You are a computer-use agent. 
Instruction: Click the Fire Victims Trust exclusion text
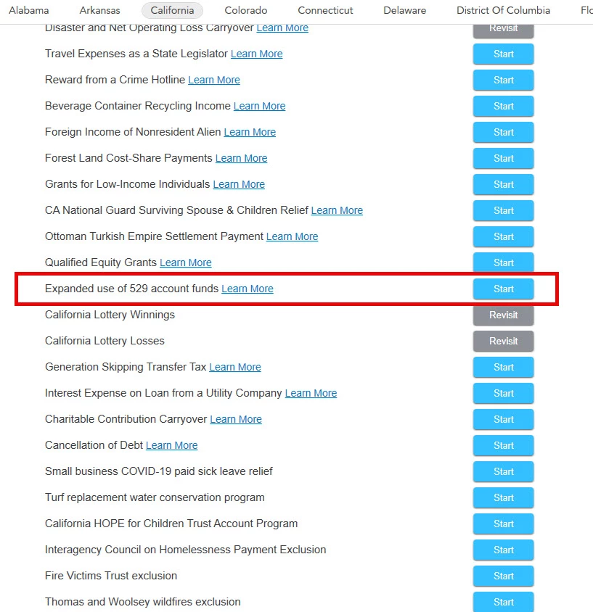click(x=111, y=576)
